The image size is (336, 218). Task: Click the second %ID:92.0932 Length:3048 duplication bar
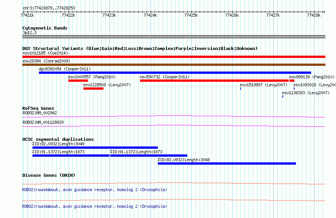[x=227, y=163]
